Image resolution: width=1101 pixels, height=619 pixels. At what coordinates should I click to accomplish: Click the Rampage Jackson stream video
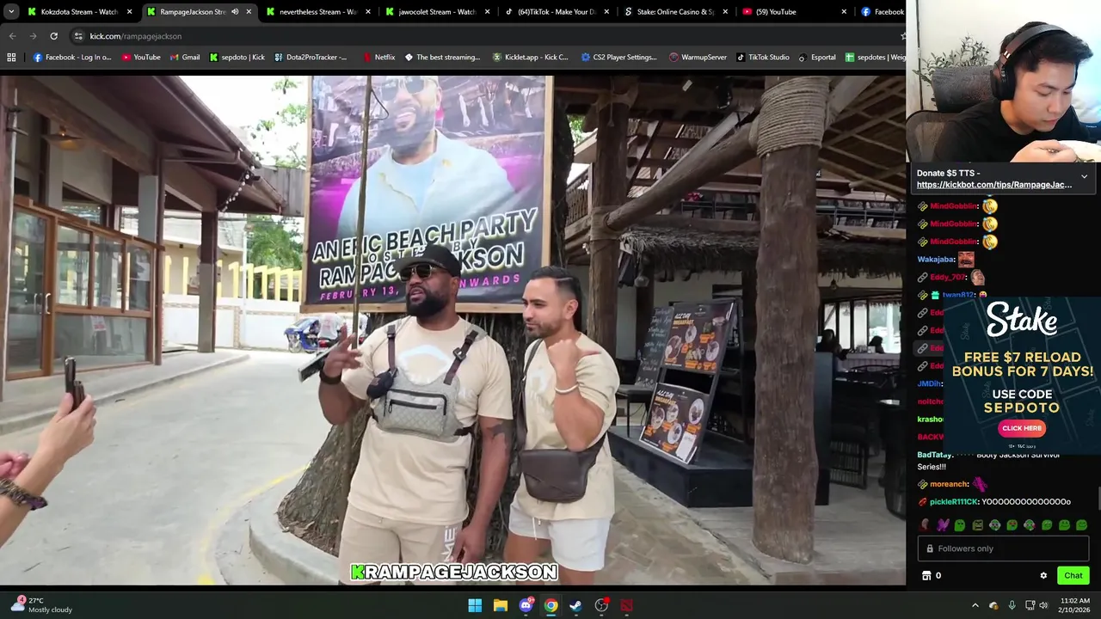(452, 330)
